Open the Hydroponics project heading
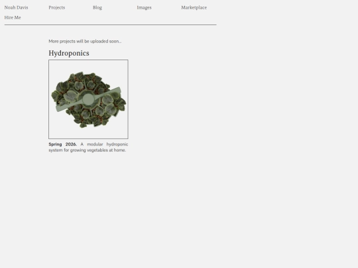 [x=69, y=53]
